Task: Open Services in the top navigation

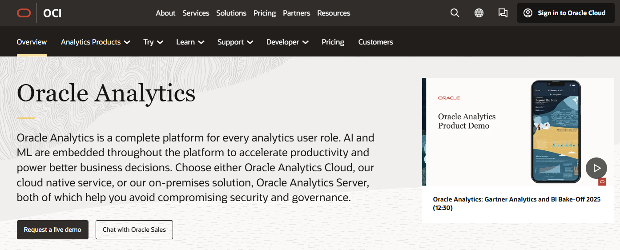Action: pos(196,13)
